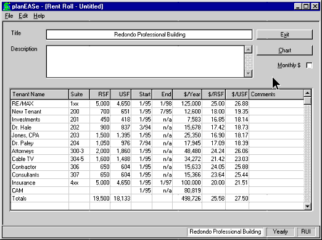Click the $/USF column header

click(x=237, y=94)
